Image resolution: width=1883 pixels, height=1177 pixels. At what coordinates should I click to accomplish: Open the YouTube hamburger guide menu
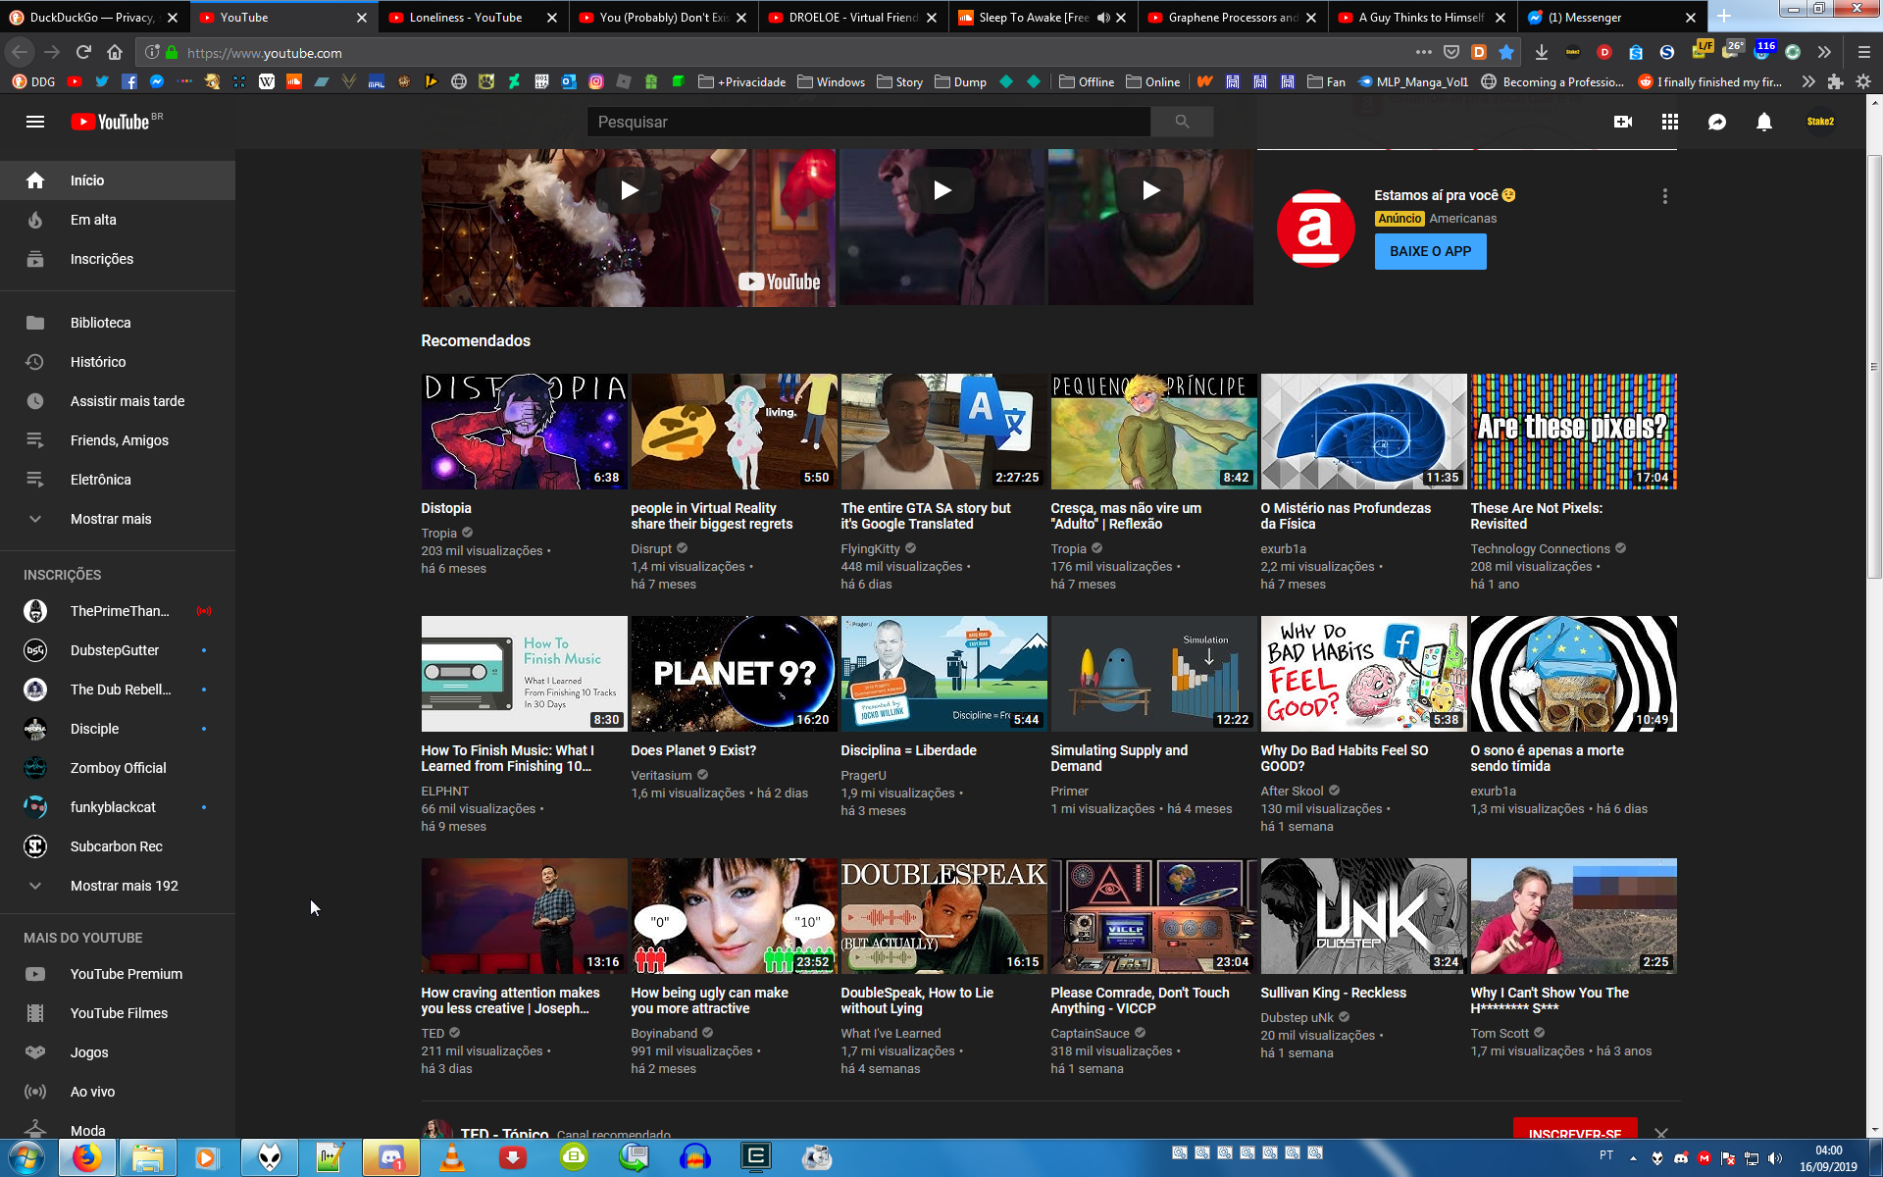tap(35, 122)
